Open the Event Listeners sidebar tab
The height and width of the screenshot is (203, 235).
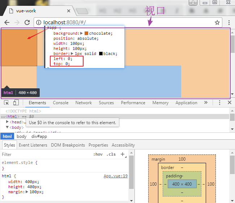pos(33,145)
